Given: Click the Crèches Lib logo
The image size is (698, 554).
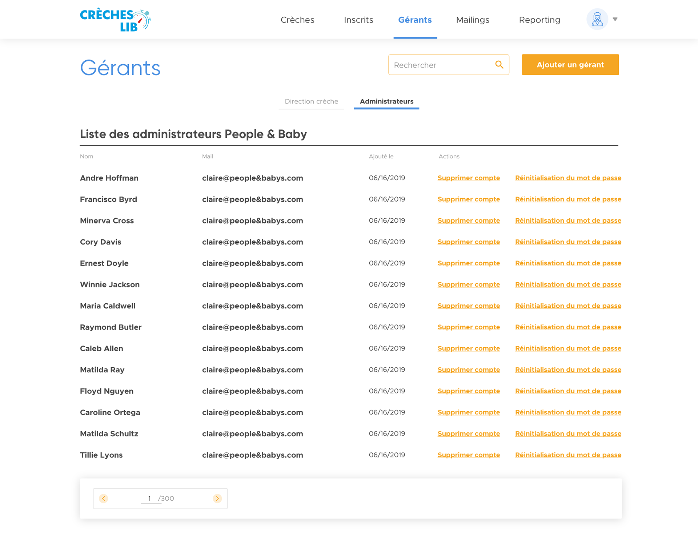Looking at the screenshot, I should [x=115, y=20].
